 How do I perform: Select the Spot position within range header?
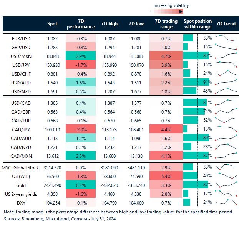198,24
